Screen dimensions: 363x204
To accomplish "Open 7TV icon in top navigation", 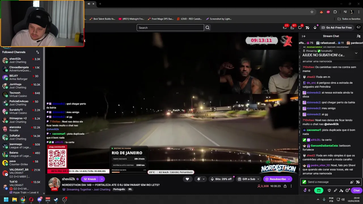I will pos(307,27).
